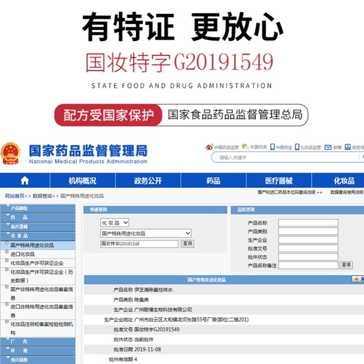
Task: Follow the 网站首页 breadcrumb link
Action: point(15,196)
